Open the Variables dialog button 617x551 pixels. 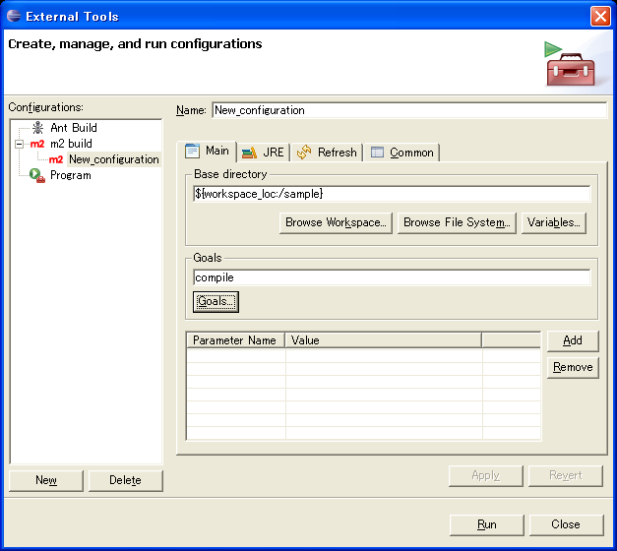[555, 222]
